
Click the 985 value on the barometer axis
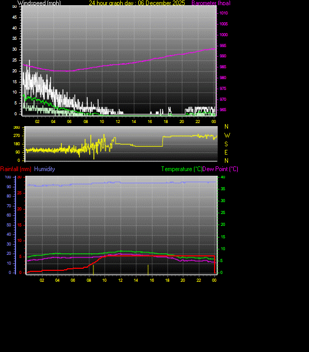click(x=223, y=67)
